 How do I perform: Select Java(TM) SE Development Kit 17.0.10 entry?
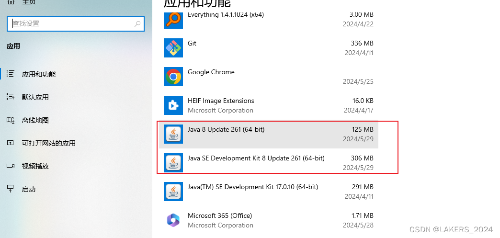pyautogui.click(x=253, y=187)
